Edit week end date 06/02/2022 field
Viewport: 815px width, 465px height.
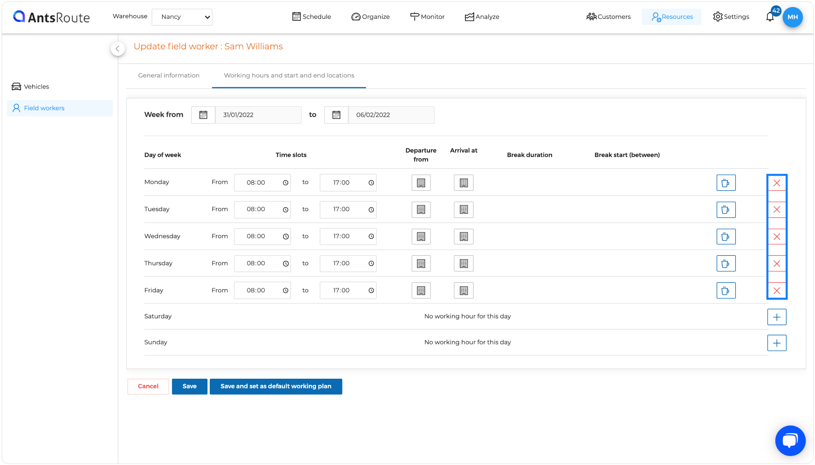(x=391, y=115)
